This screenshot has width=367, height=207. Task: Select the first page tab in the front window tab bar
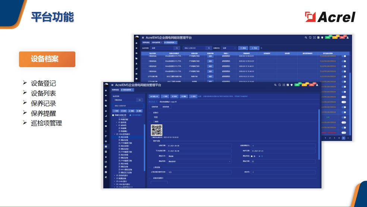pos(115,90)
